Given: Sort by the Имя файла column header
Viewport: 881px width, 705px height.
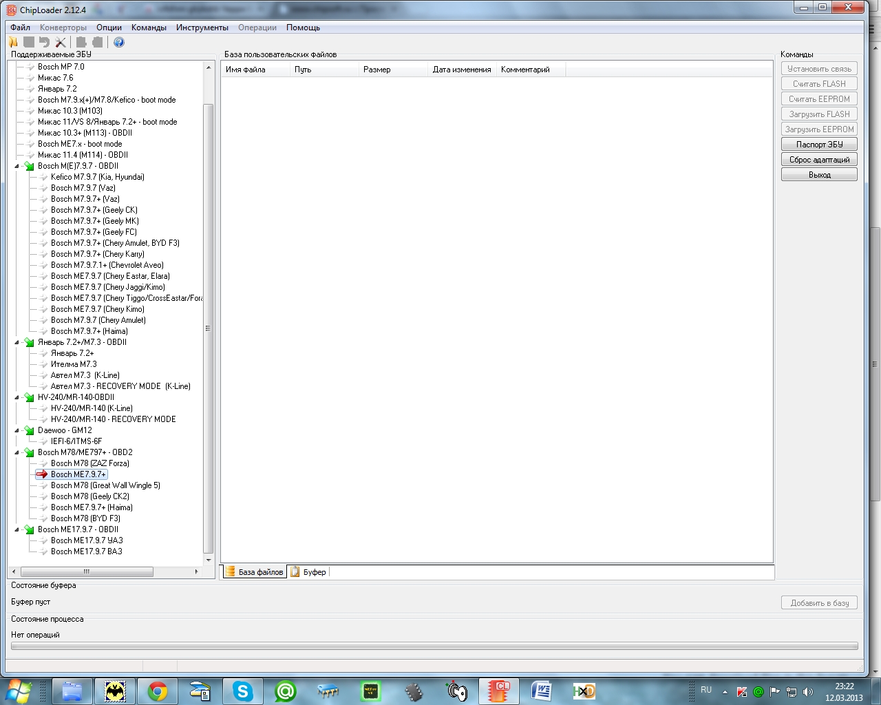Looking at the screenshot, I should [255, 70].
